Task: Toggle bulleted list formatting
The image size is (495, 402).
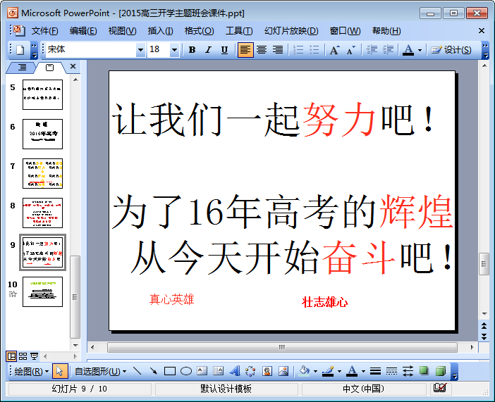Action: point(314,50)
